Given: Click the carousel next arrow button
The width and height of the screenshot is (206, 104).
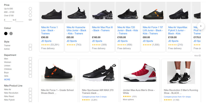Looking at the screenshot, I should [201, 26].
